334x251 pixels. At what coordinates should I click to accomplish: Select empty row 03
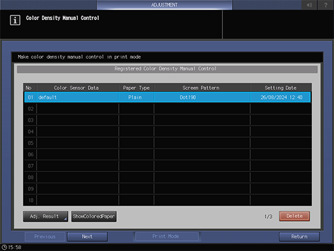167,120
